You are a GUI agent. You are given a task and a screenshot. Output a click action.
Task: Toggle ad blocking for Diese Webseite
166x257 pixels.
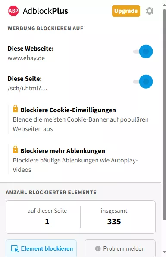143,52
